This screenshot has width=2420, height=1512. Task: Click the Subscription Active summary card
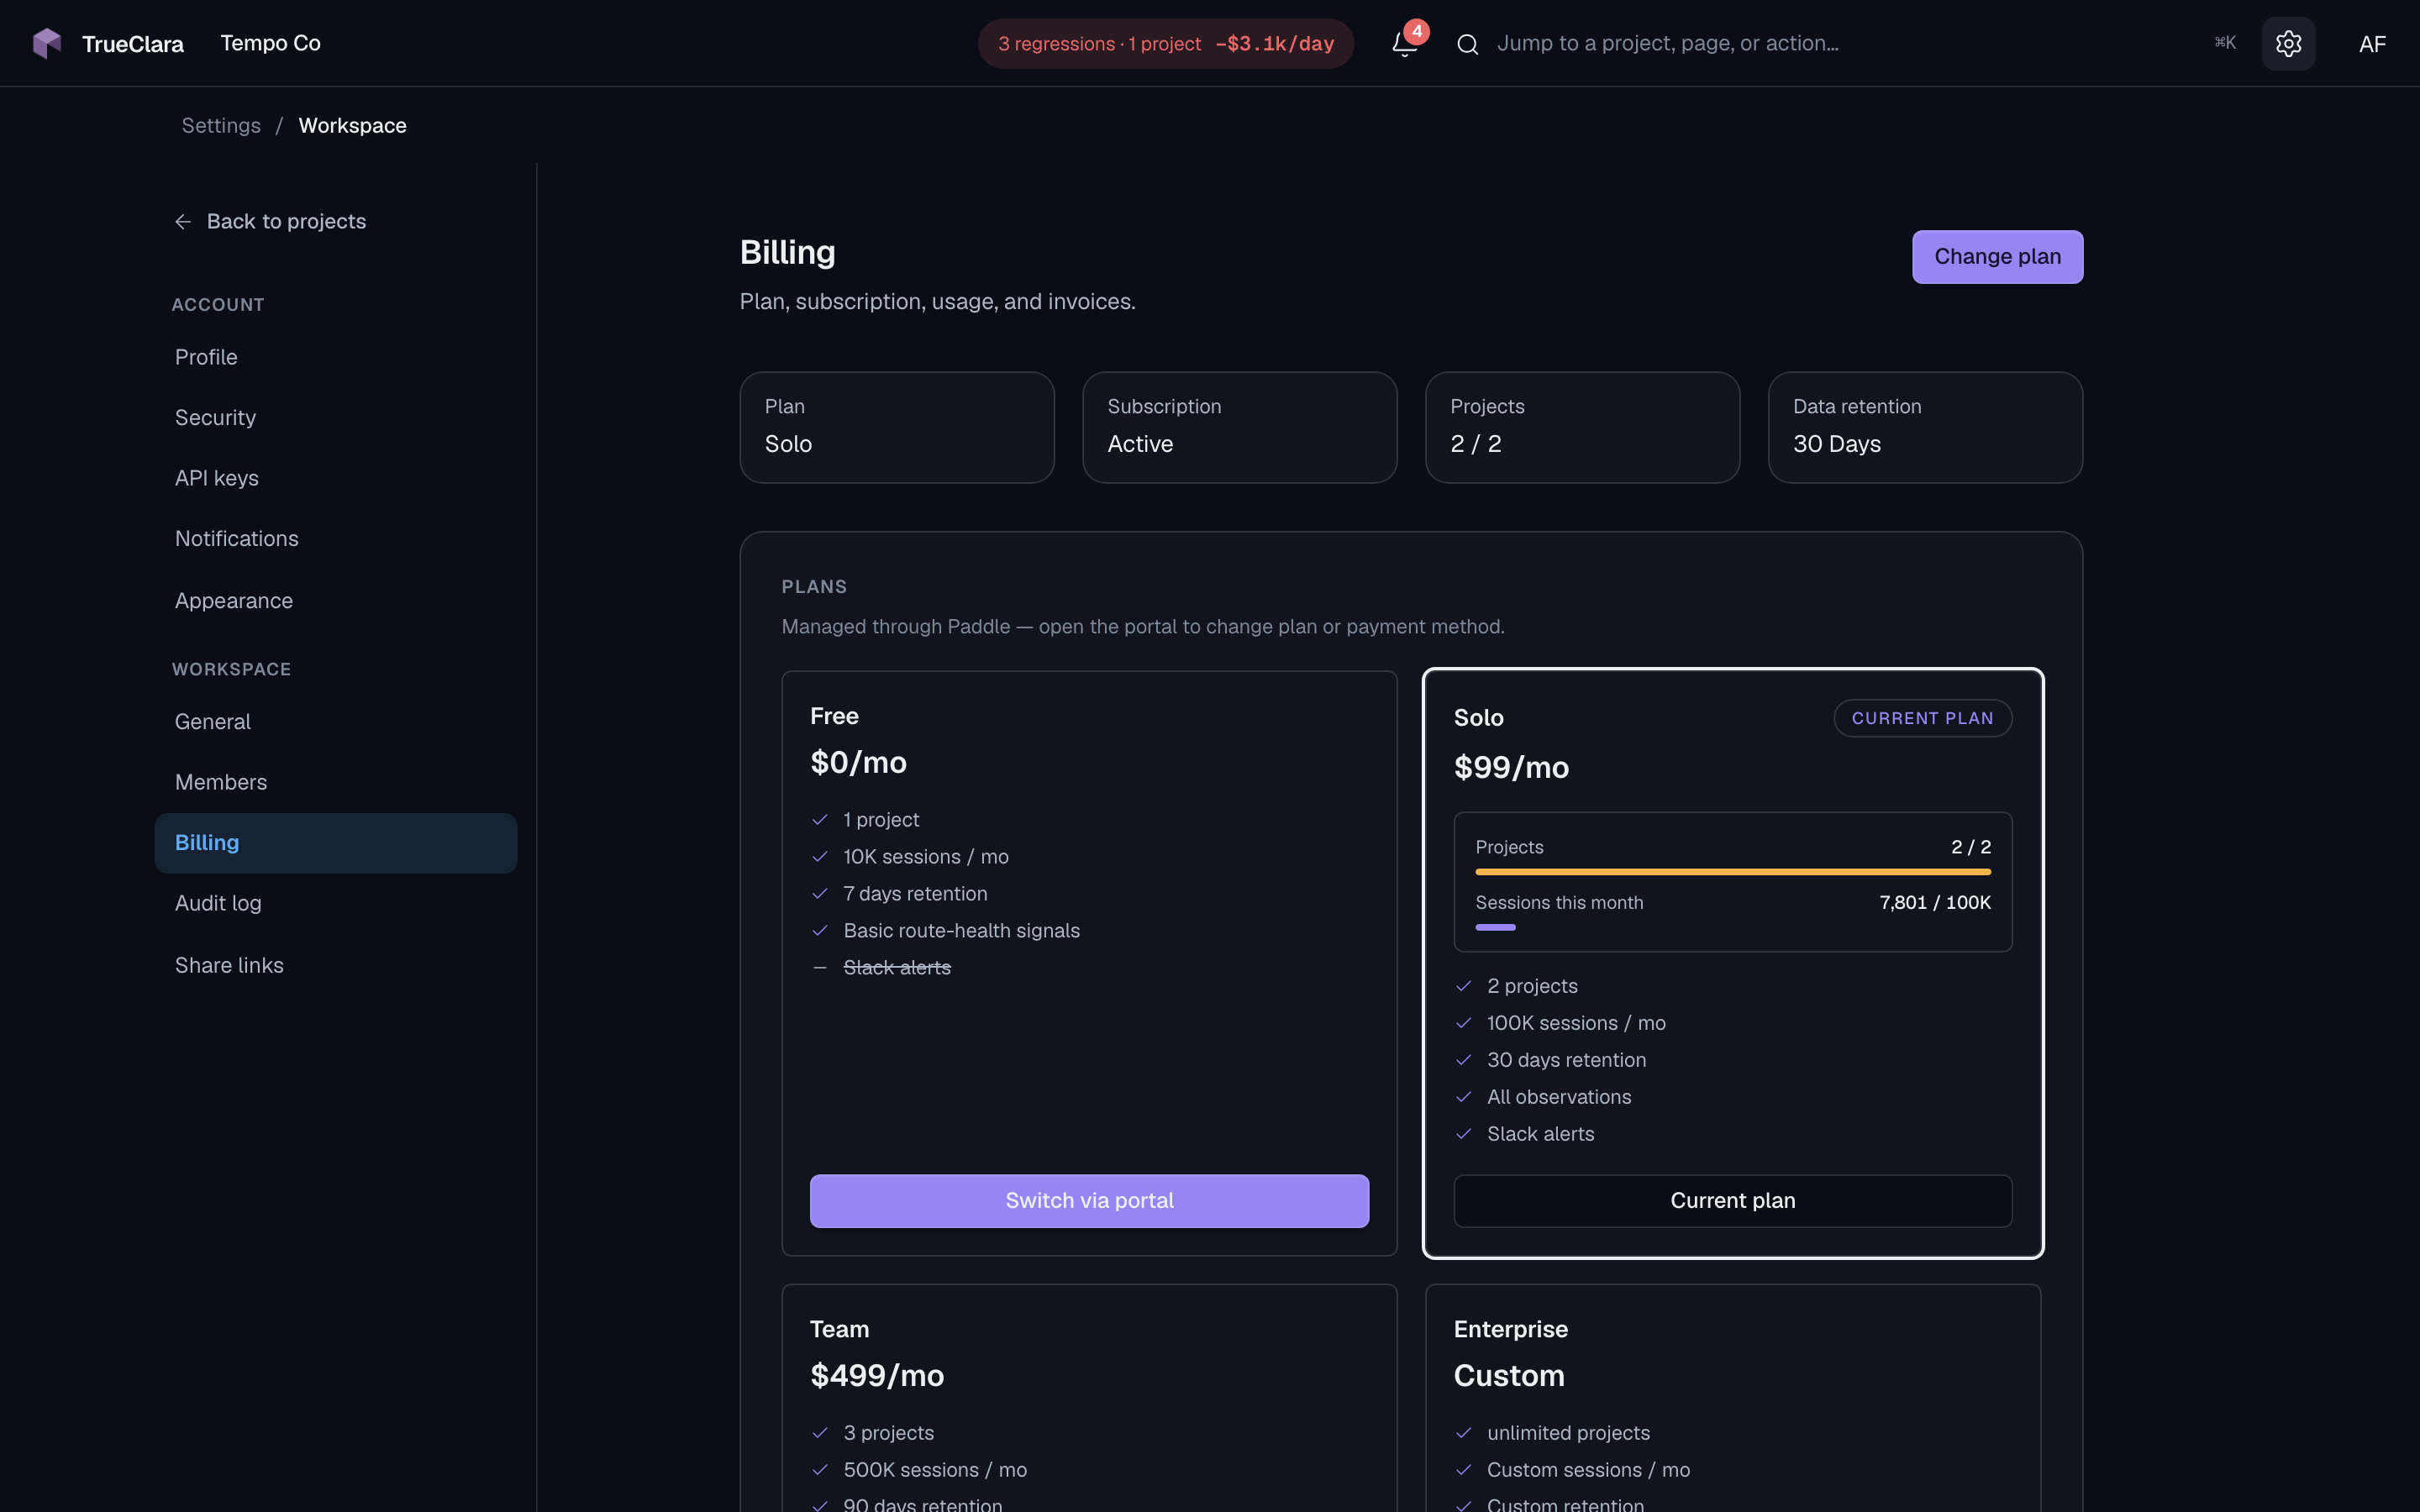tap(1239, 428)
